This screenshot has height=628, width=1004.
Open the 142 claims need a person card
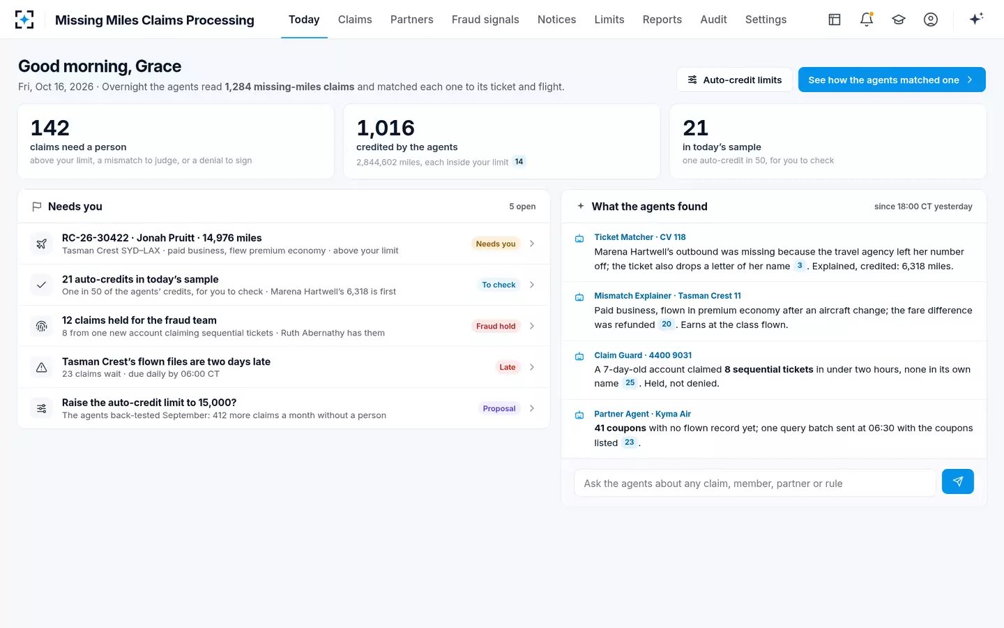[176, 142]
